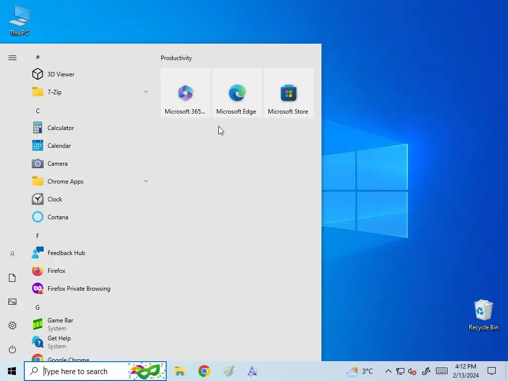Launch the Camera app
Screen dimensions: 508x381
tap(91, 163)
